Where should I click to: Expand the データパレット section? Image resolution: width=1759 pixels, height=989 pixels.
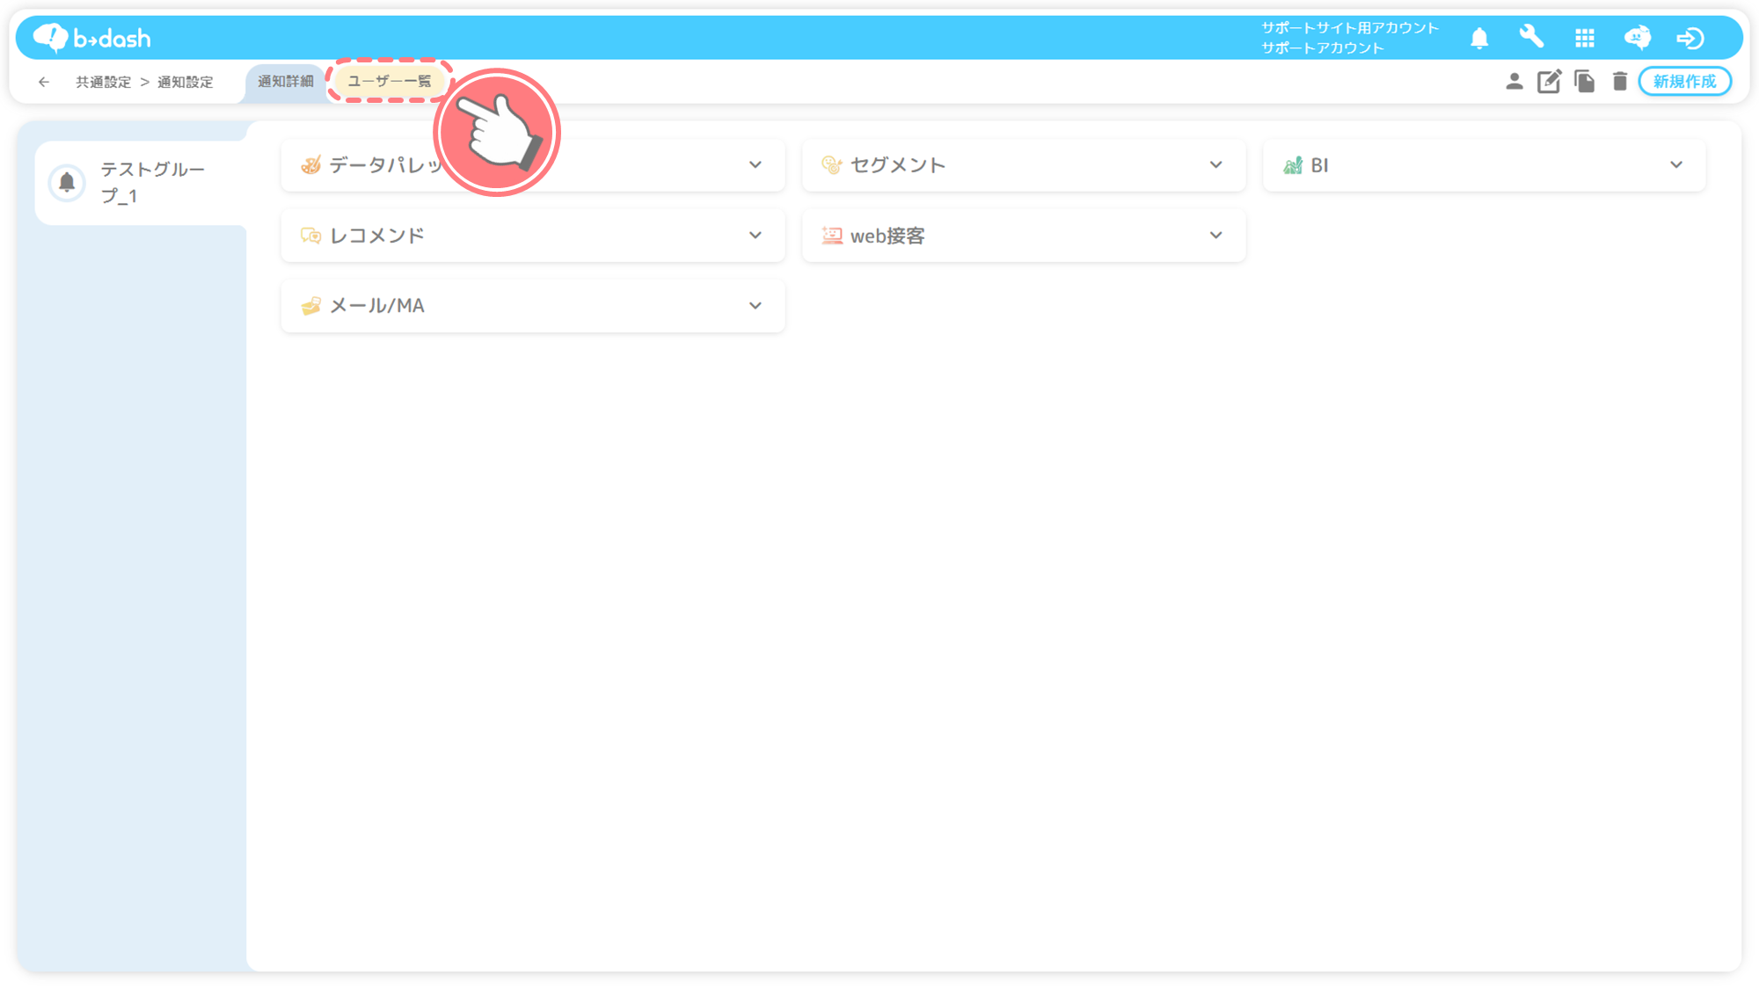coord(755,165)
